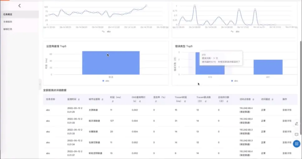Sort table by 监测时间 column icon

(x=79, y=99)
